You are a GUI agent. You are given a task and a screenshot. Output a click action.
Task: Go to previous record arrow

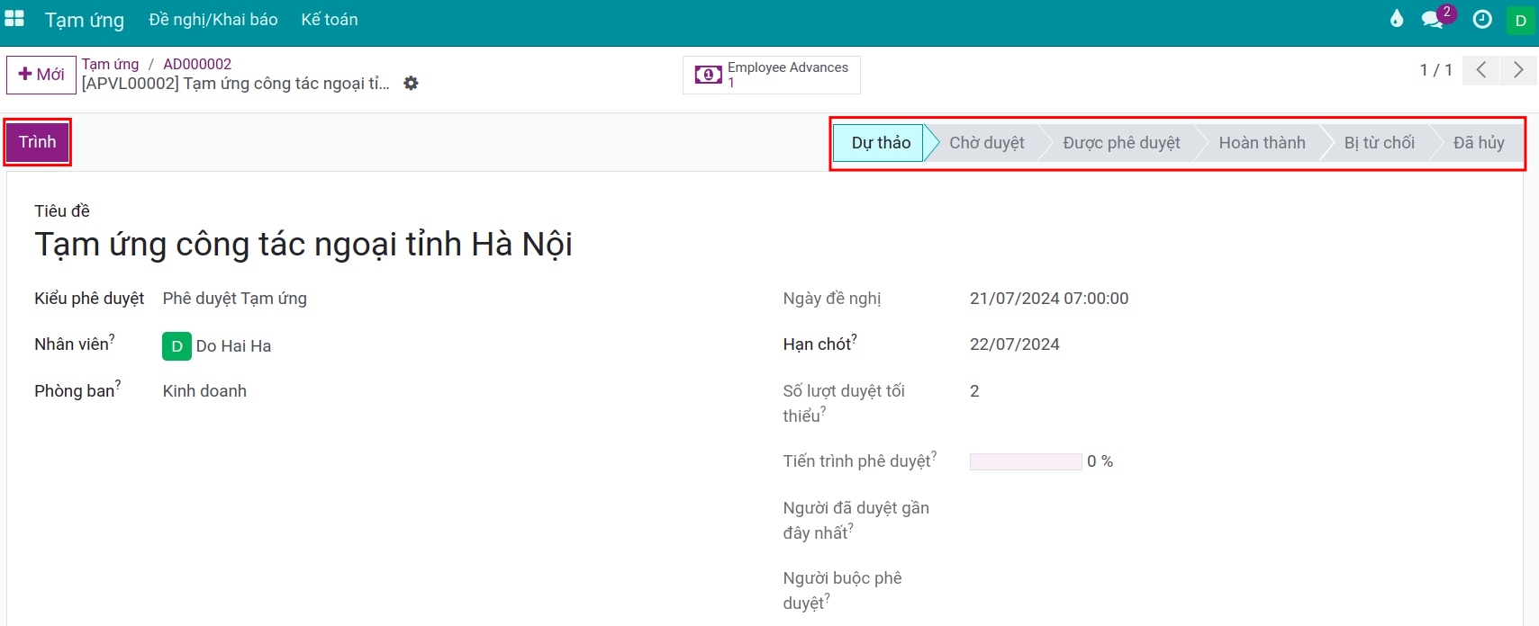point(1480,70)
